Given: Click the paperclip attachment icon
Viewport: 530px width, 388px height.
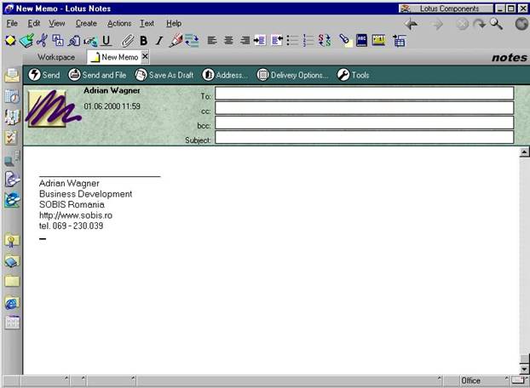Looking at the screenshot, I should point(128,40).
